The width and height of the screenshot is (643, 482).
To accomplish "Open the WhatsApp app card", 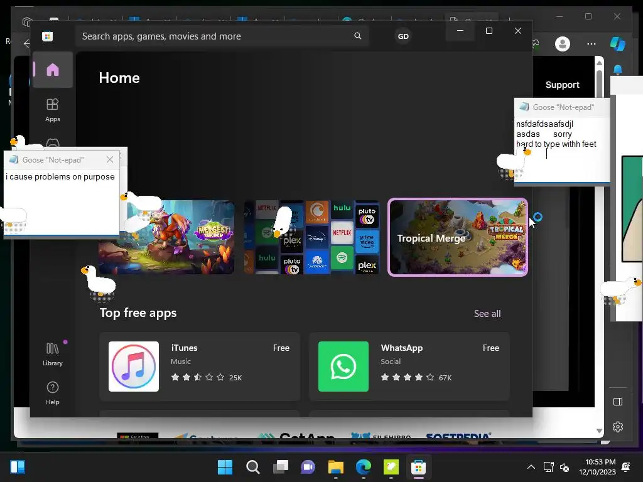I will pyautogui.click(x=409, y=367).
